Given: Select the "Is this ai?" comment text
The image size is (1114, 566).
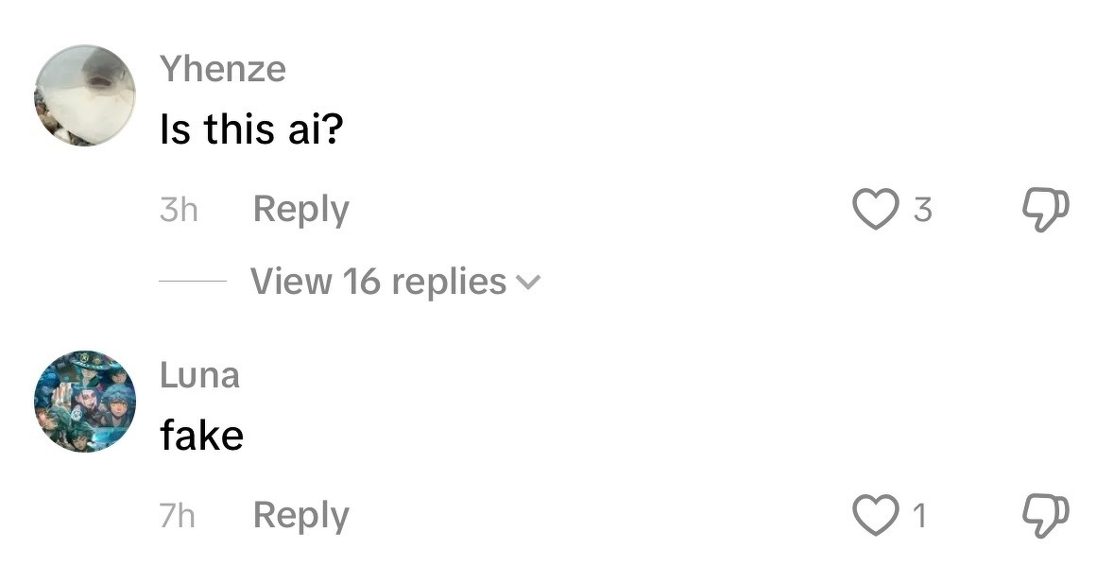Looking at the screenshot, I should tap(250, 129).
